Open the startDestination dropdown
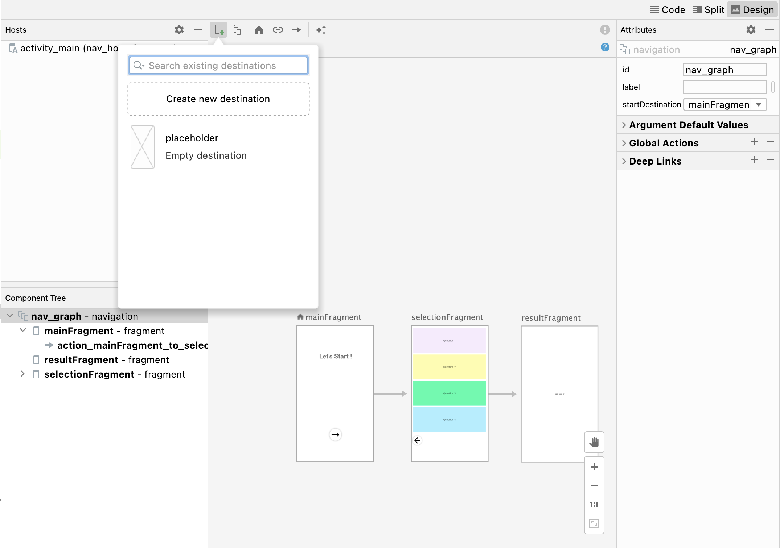The image size is (780, 548). point(758,105)
